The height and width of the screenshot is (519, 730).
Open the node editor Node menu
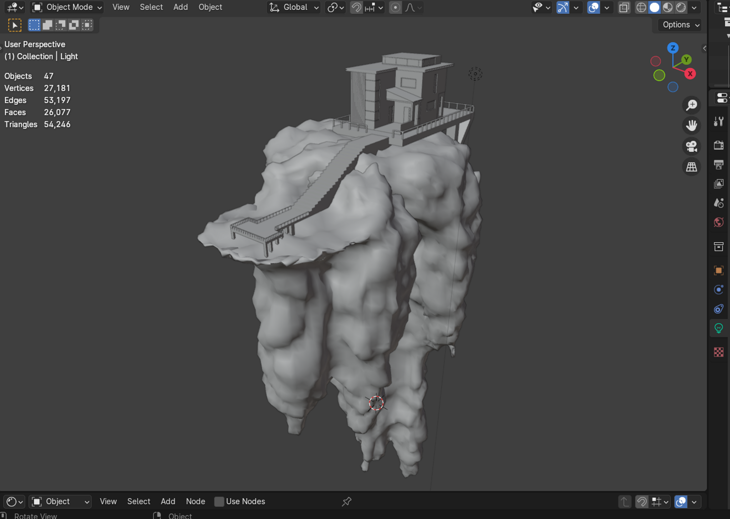pyautogui.click(x=195, y=502)
